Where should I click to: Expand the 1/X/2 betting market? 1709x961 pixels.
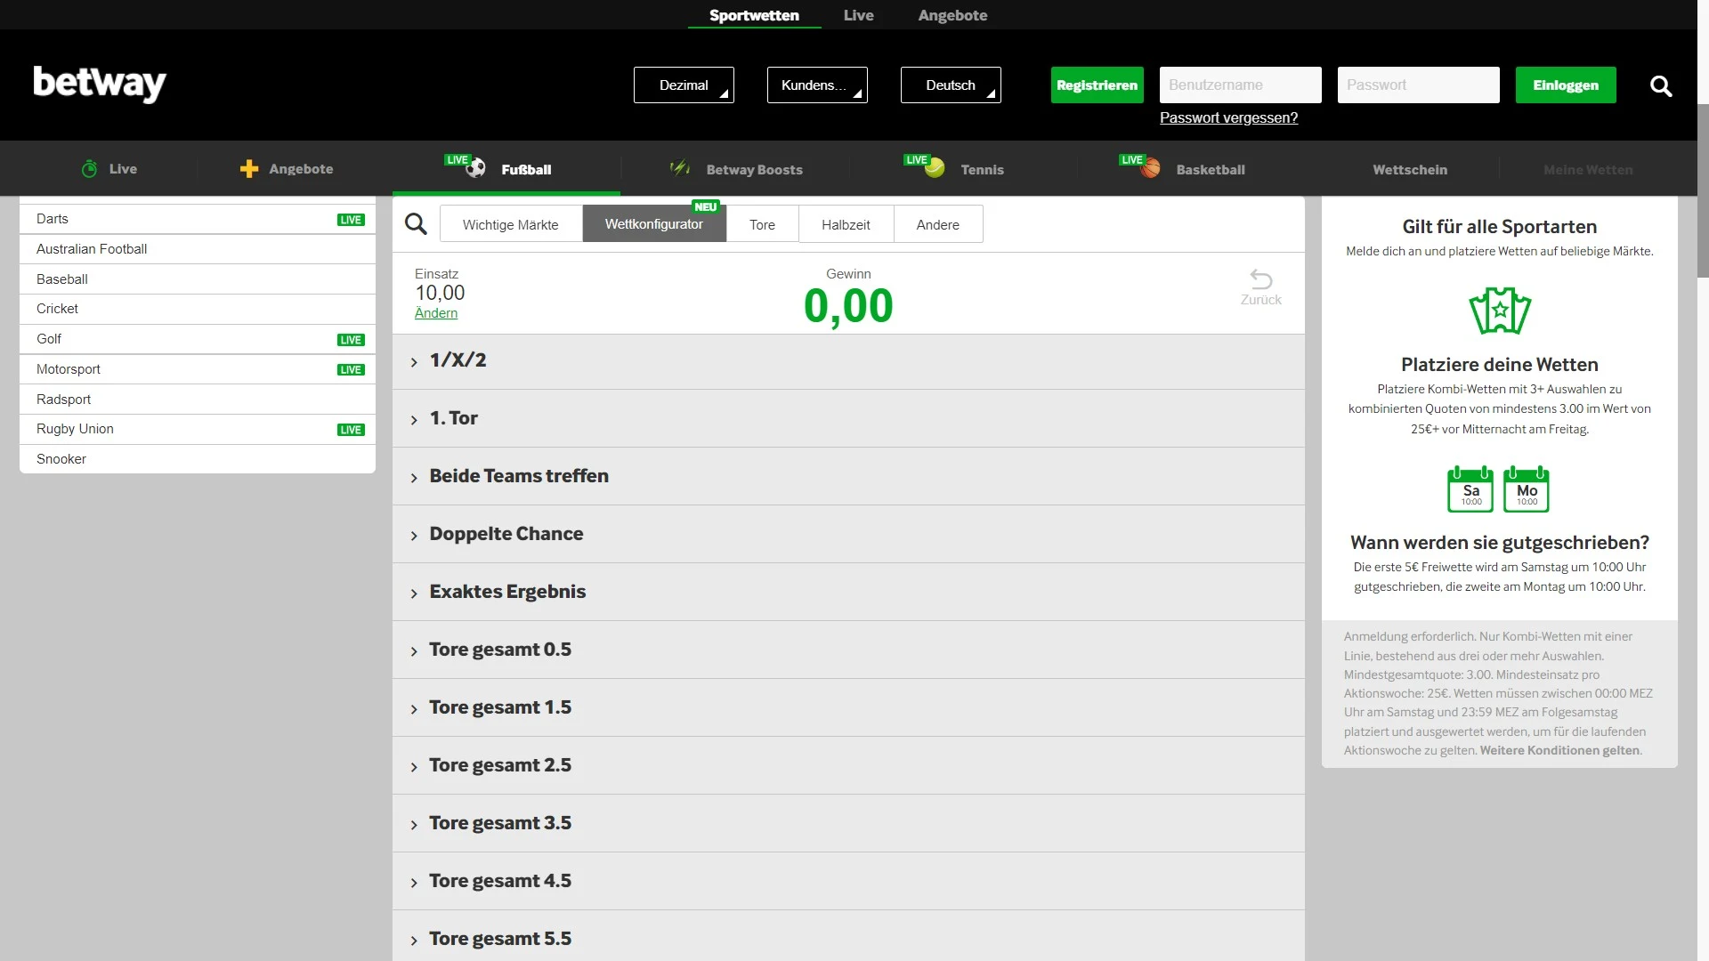click(417, 359)
